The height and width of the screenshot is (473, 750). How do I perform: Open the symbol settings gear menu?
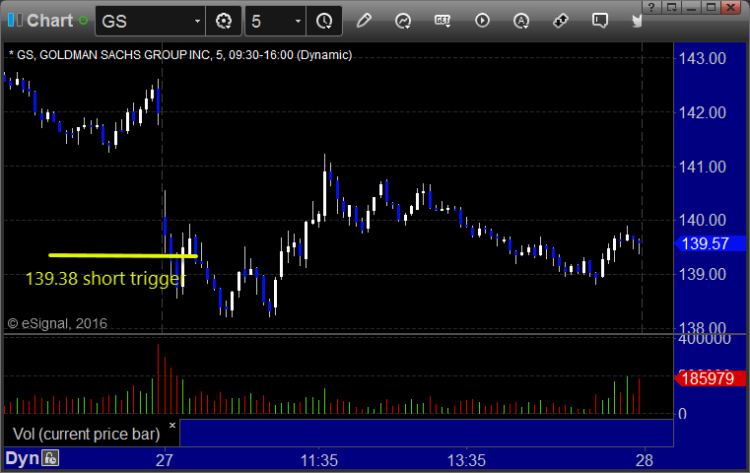[224, 21]
